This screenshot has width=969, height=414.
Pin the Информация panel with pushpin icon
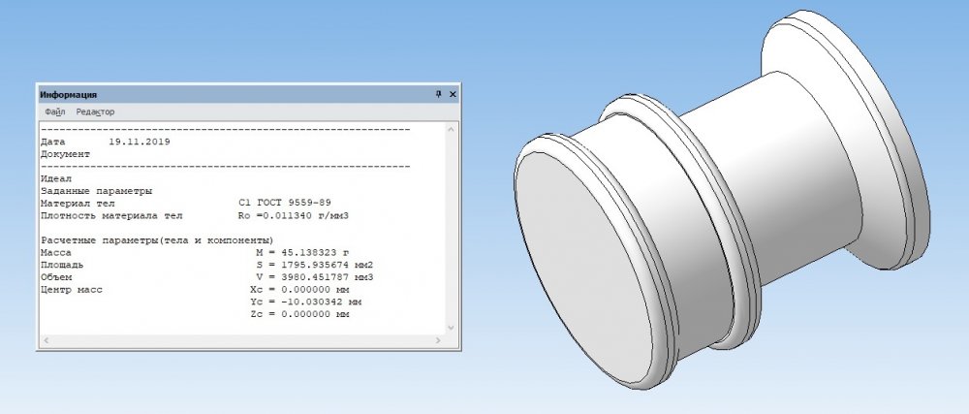438,94
